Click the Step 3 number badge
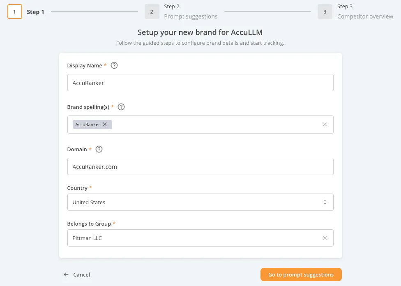 click(325, 11)
